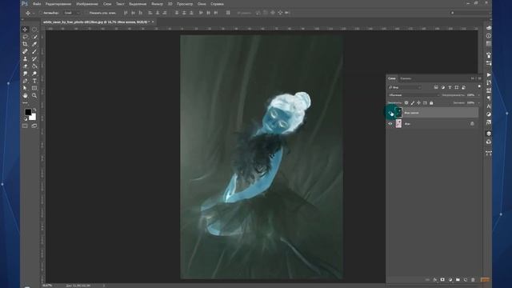This screenshot has height=288, width=512.
Task: Open the blending mode dropdown
Action: tap(414, 95)
